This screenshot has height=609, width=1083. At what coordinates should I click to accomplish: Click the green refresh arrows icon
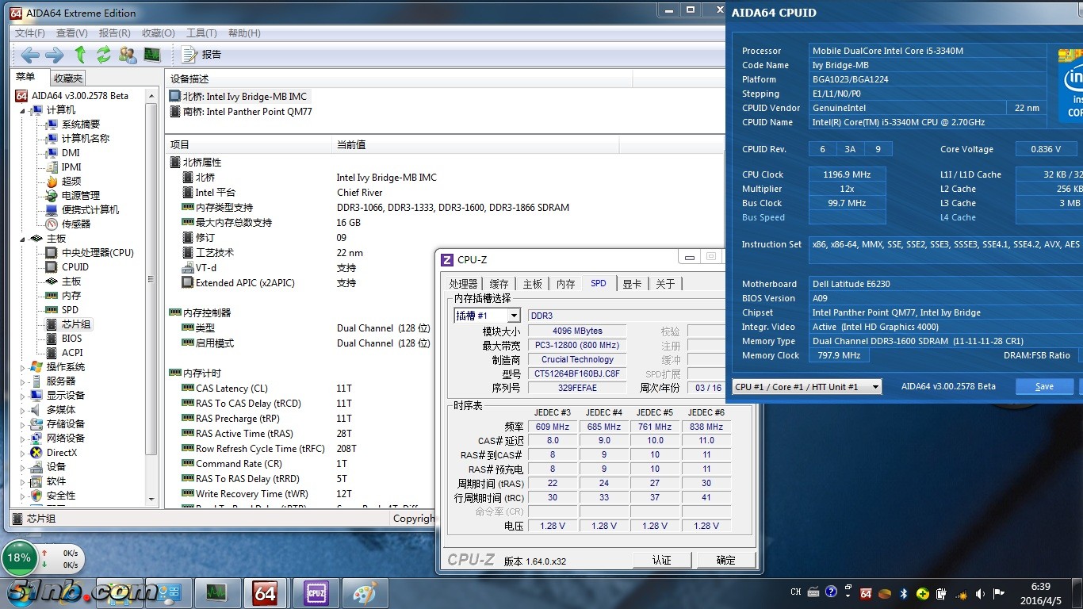[103, 55]
